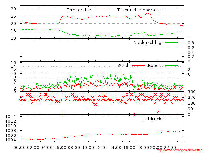Click the 8 wind speed axis value
This screenshot has width=204, height=153.
coord(14,77)
